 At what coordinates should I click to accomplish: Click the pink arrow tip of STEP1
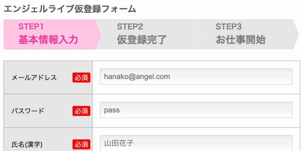point(99,34)
